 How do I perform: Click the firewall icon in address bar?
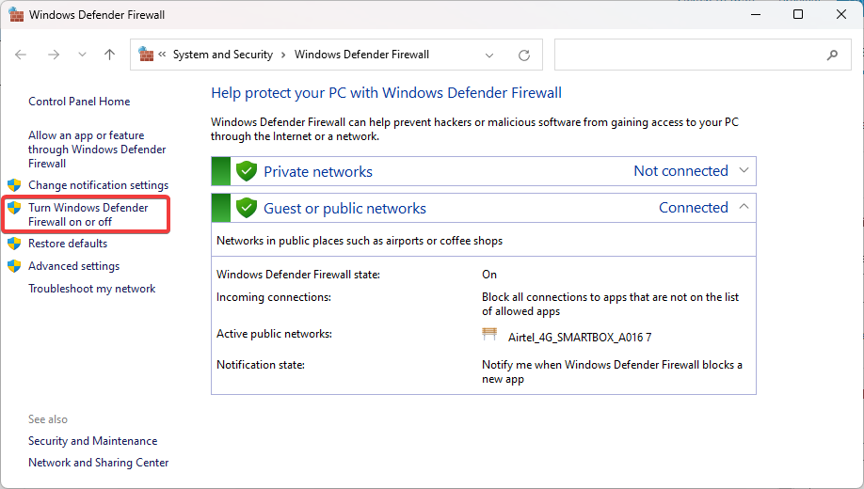146,54
